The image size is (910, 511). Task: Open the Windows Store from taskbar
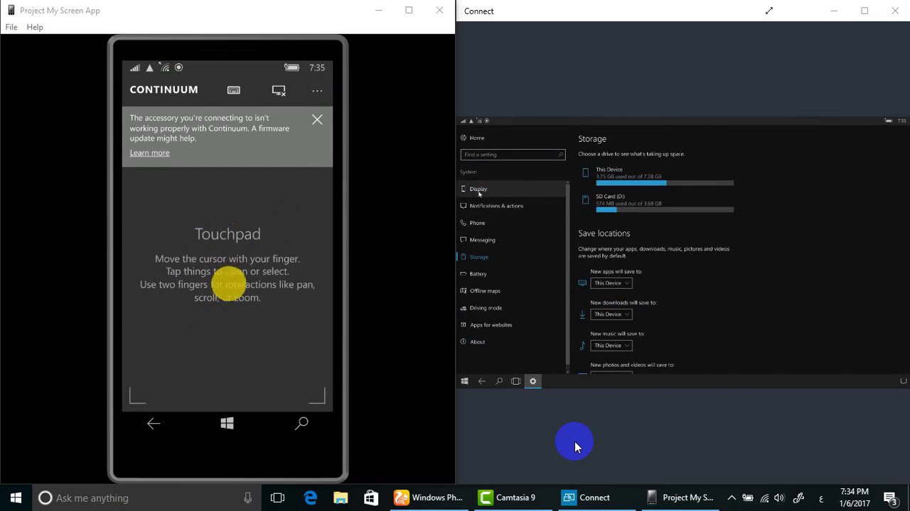[371, 498]
